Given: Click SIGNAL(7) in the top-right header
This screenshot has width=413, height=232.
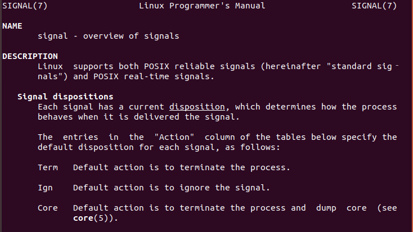Looking at the screenshot, I should click(x=374, y=6).
